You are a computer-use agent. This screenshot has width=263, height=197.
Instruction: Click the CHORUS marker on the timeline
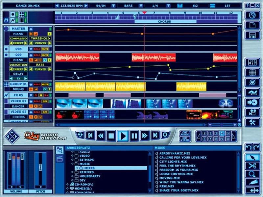point(164,21)
